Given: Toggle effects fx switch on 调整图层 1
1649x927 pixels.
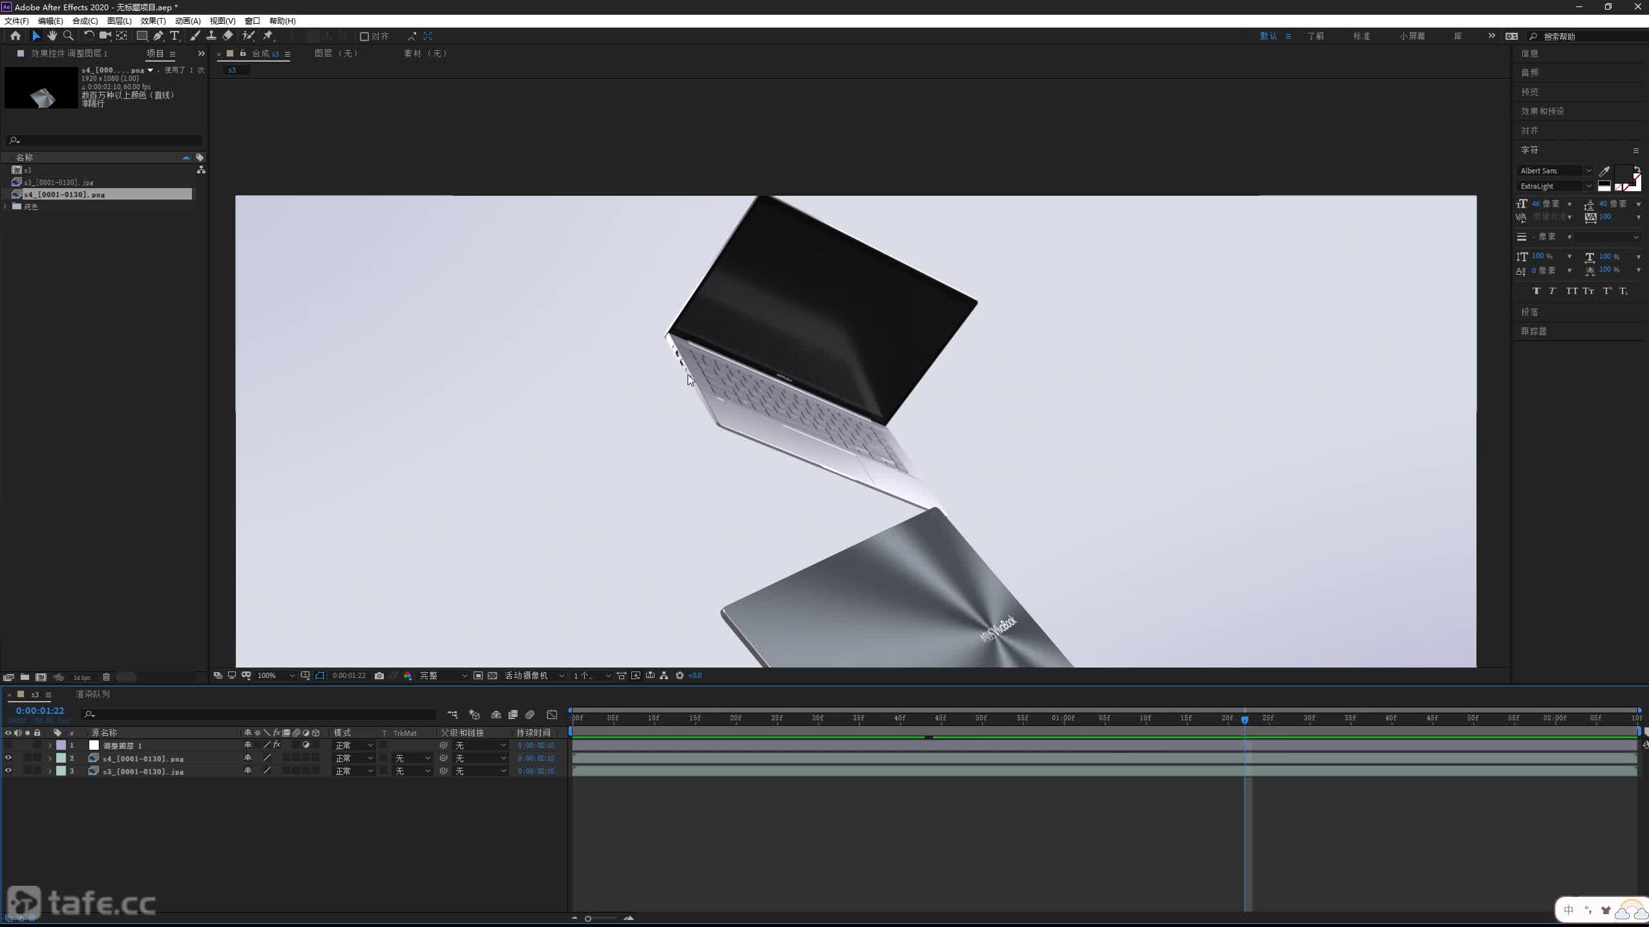Looking at the screenshot, I should tap(277, 745).
